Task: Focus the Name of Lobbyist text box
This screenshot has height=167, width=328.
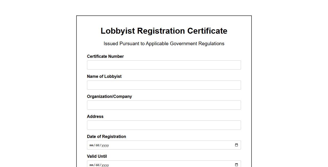Action: (x=164, y=85)
